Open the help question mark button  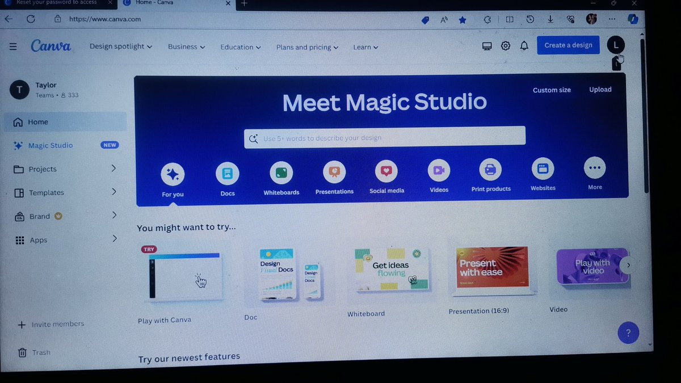click(x=628, y=333)
